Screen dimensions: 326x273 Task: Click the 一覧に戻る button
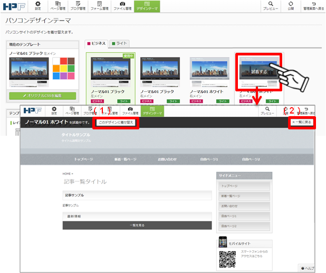(x=302, y=122)
